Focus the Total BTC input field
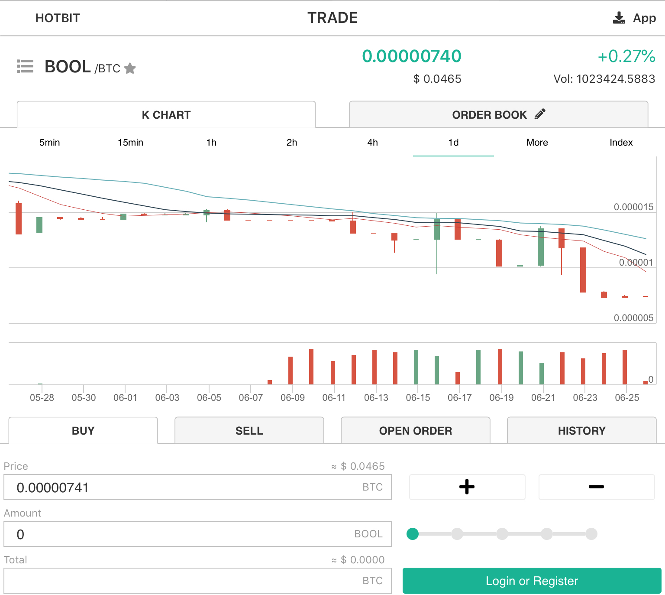The width and height of the screenshot is (665, 595). (197, 581)
